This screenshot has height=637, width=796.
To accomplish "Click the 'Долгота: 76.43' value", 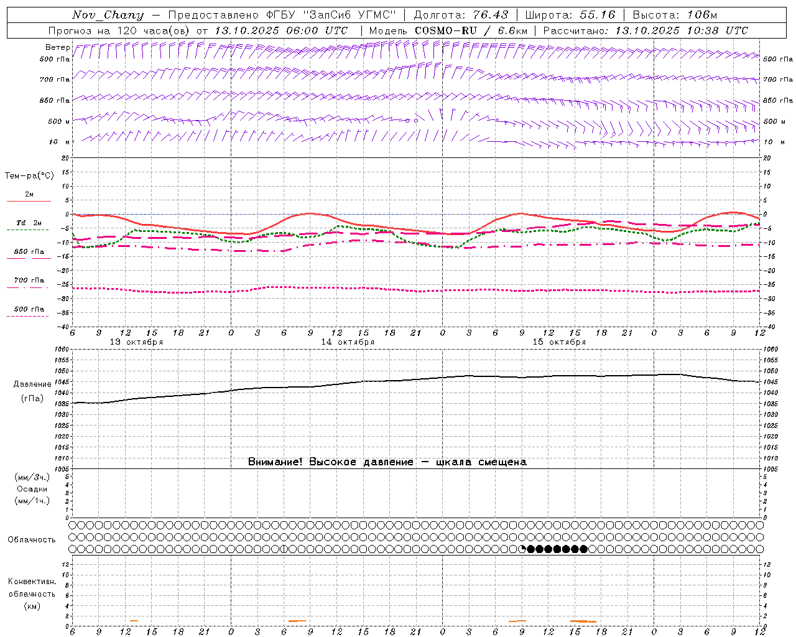I will 461,15.
